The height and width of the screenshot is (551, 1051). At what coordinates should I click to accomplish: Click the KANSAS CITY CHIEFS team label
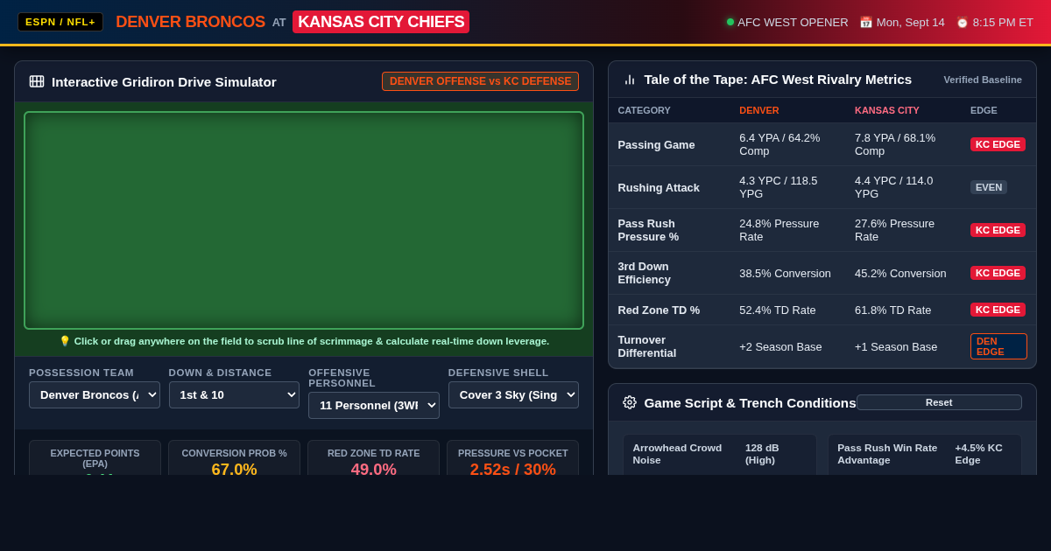(381, 22)
